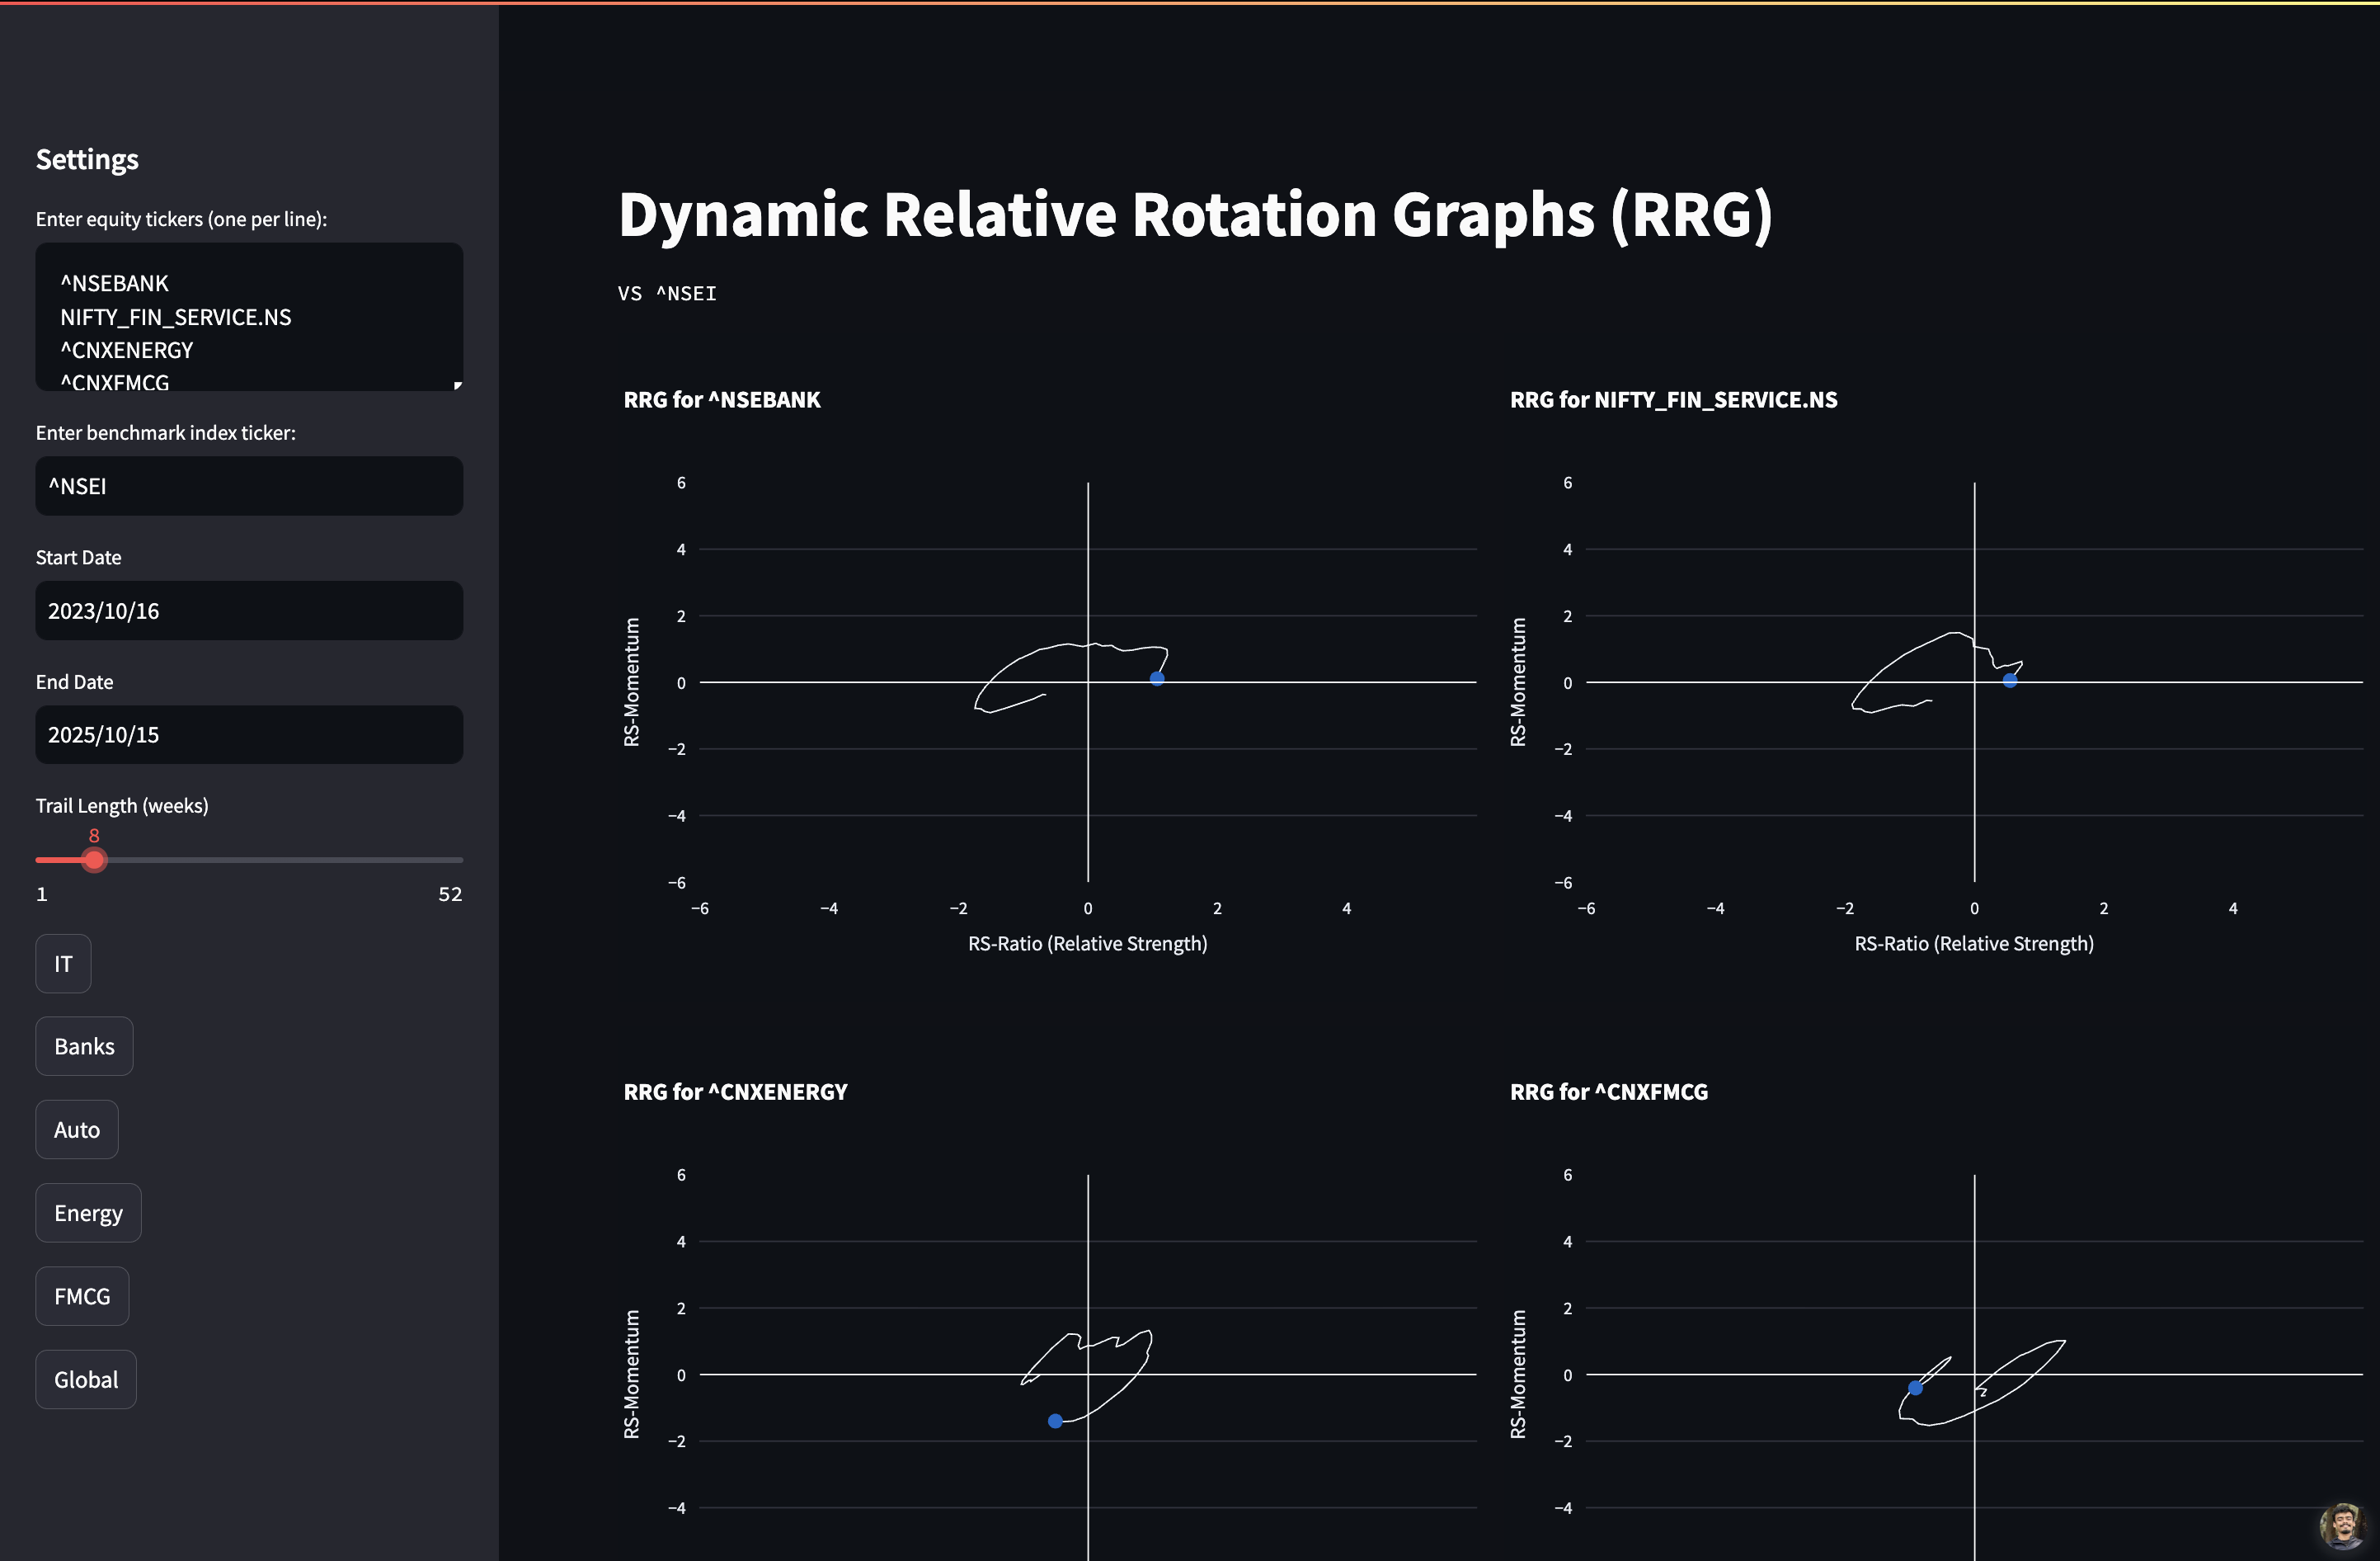Screen dimensions: 2380x1561
Task: Click the blue marker on ^CNXENERGY chart
Action: [x=1055, y=1421]
